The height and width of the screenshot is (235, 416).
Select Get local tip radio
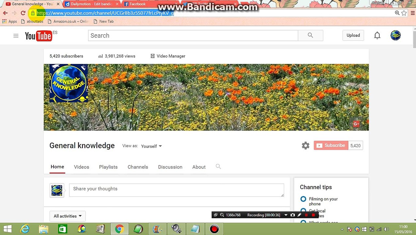pyautogui.click(x=303, y=211)
